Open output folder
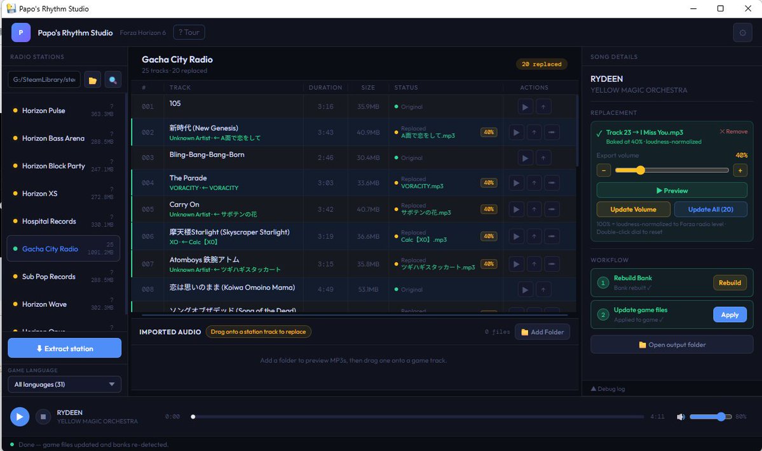 [672, 345]
